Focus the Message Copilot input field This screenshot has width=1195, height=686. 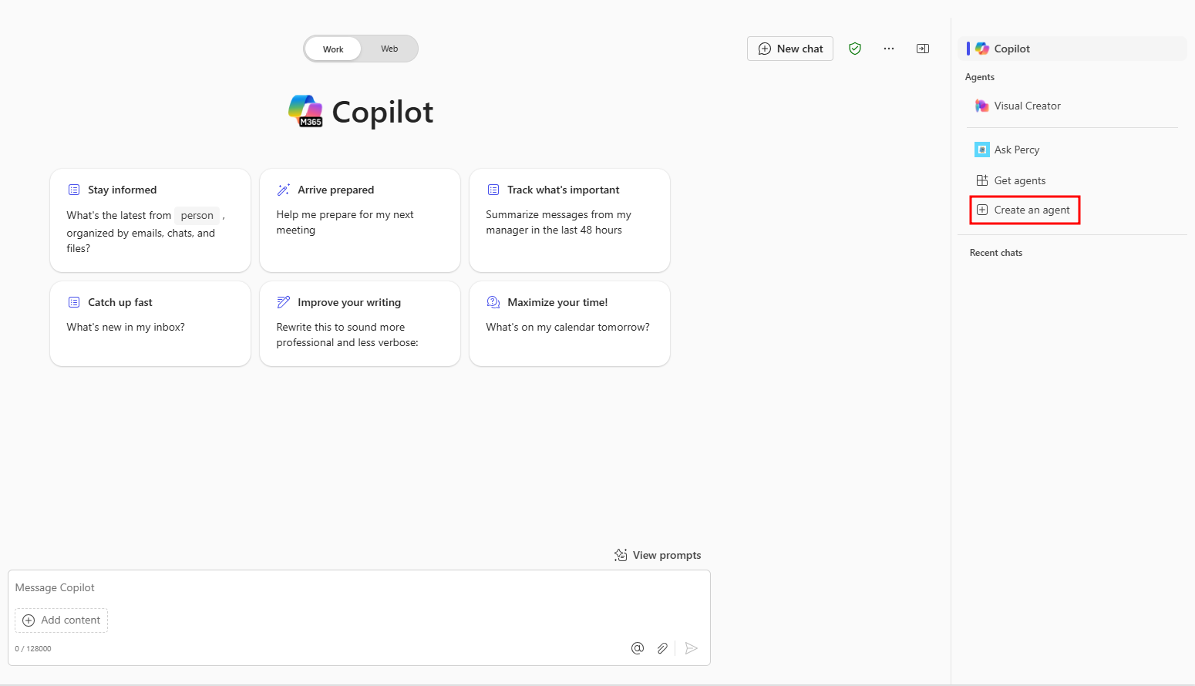[x=358, y=587]
